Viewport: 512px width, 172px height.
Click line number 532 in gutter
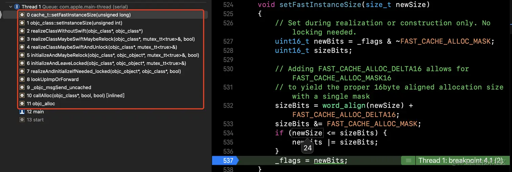(229, 105)
